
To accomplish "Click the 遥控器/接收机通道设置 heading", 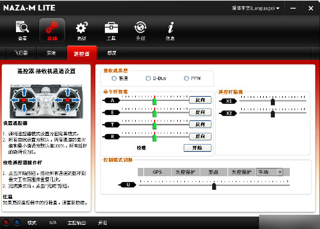I will [46, 71].
